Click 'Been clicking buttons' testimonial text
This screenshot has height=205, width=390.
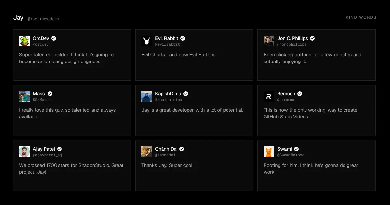point(312,58)
